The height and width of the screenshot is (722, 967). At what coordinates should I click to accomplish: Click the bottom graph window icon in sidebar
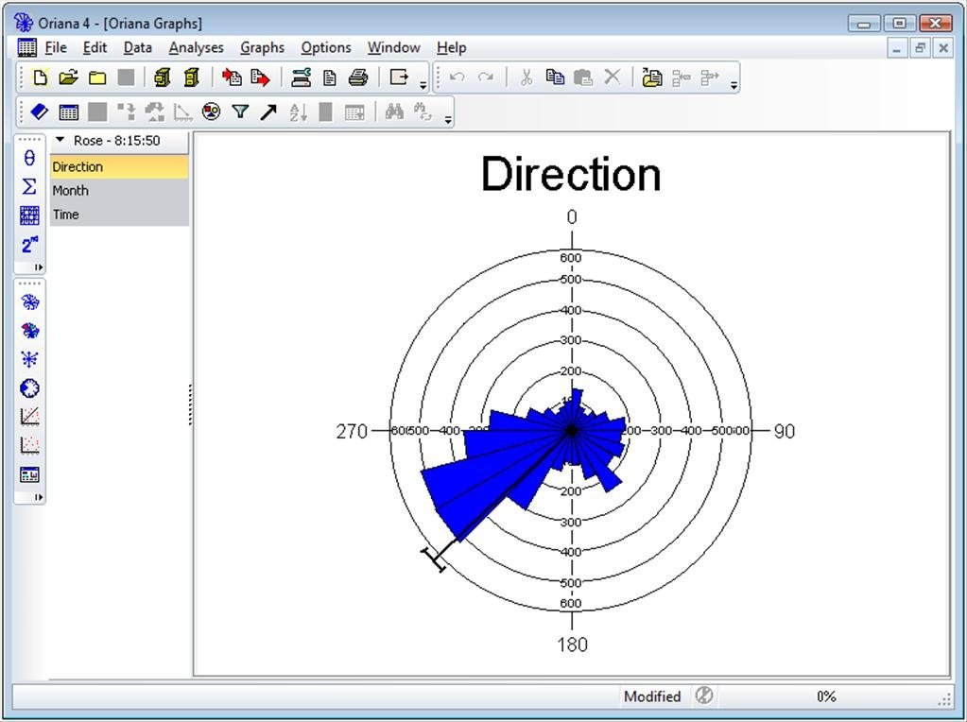pos(29,474)
